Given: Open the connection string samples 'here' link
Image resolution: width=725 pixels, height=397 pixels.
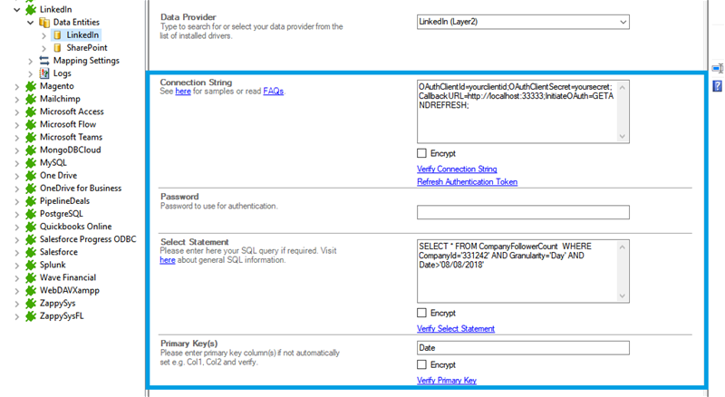Looking at the screenshot, I should point(183,92).
